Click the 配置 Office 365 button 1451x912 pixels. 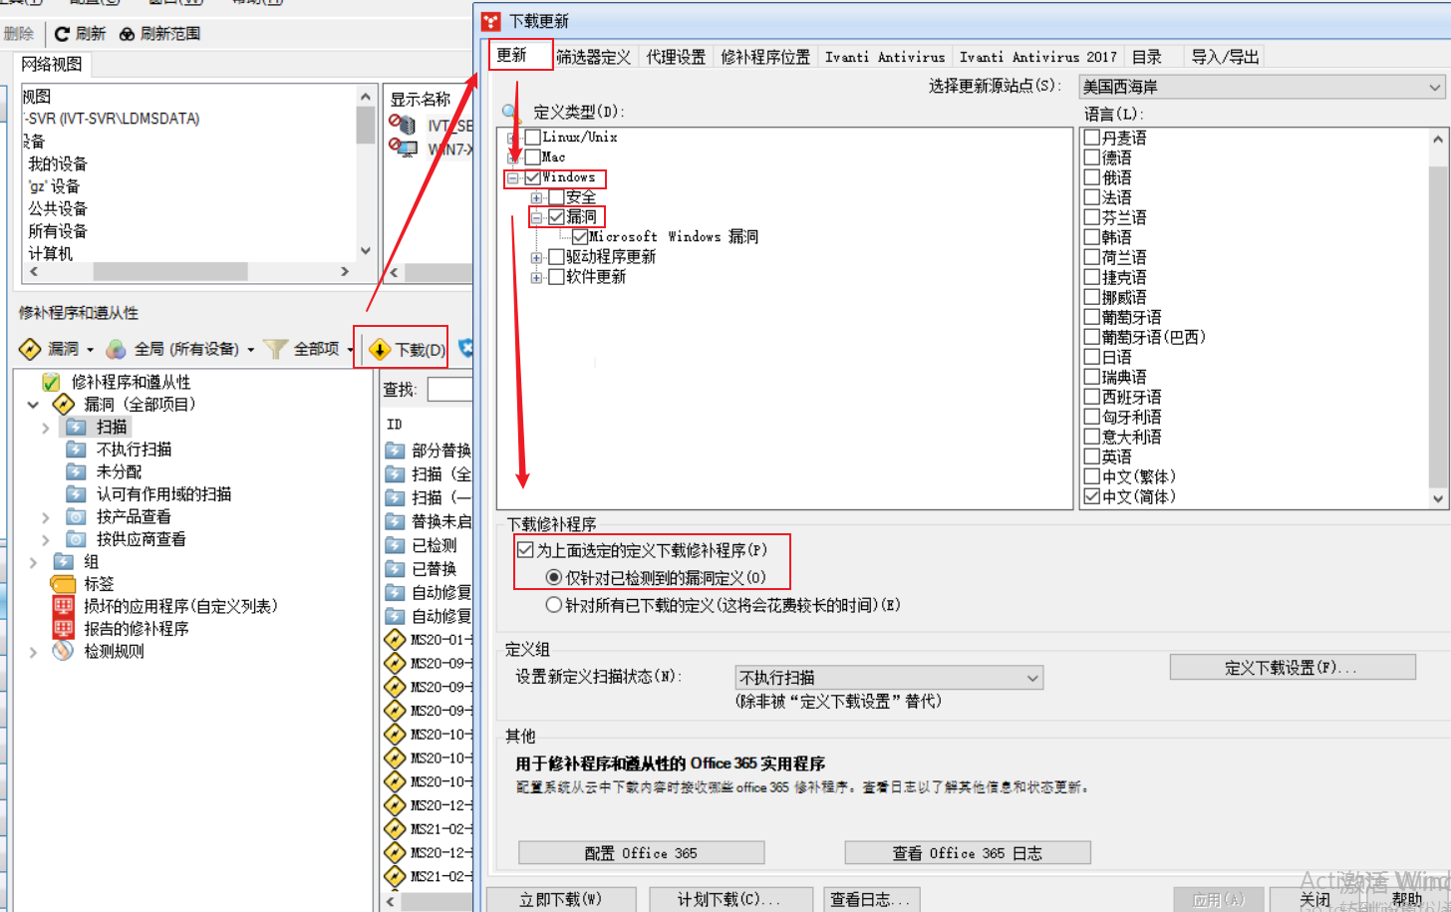pyautogui.click(x=641, y=853)
